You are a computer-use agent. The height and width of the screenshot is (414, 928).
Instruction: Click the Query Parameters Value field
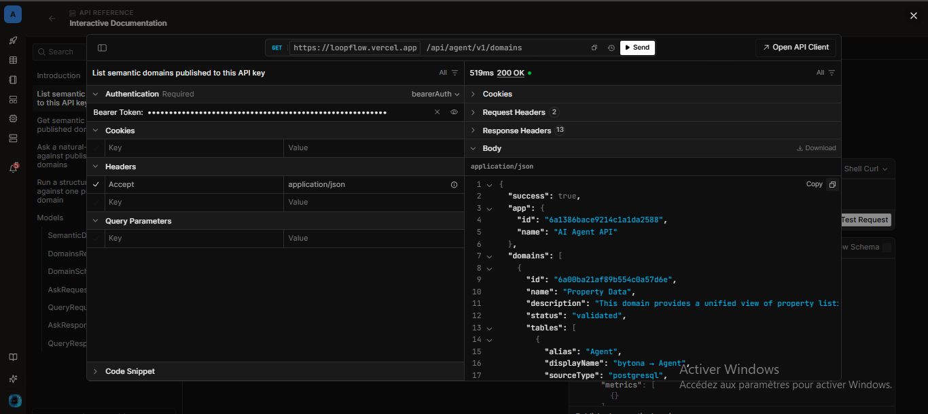[374, 238]
